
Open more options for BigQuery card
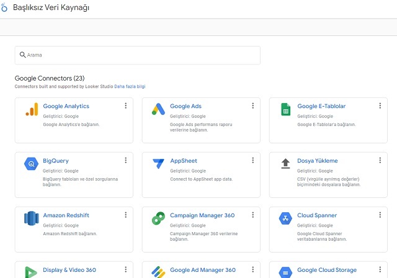point(125,160)
